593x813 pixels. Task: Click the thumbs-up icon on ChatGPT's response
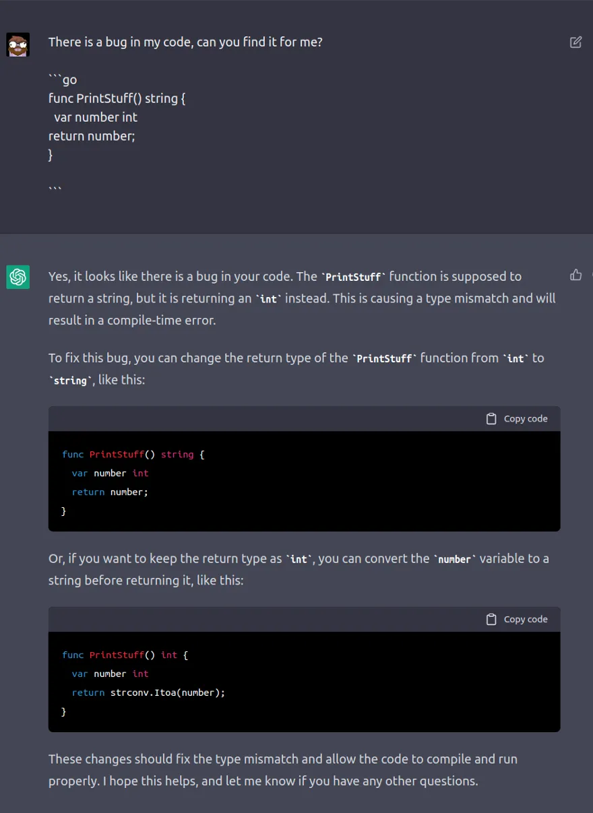tap(575, 275)
